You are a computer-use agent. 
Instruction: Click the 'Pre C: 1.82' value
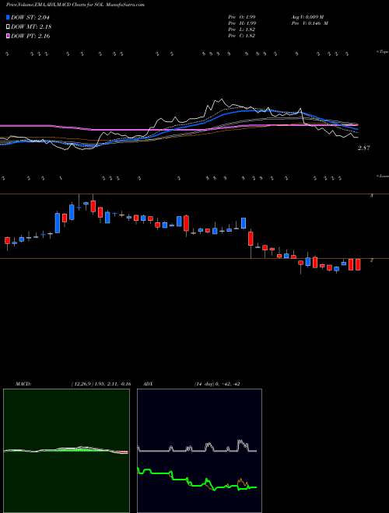click(x=242, y=36)
